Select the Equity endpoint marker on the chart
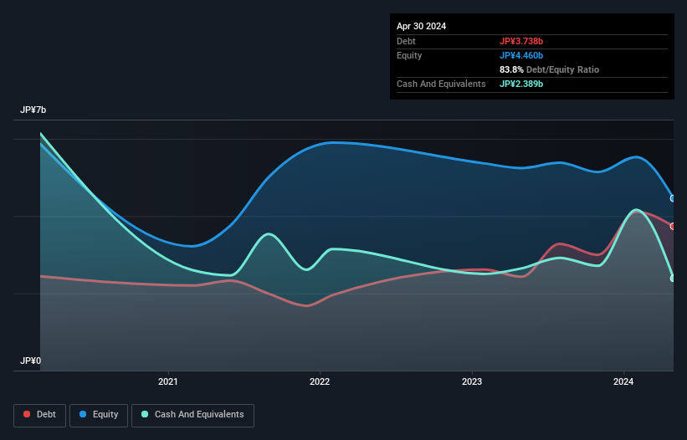 pos(673,198)
